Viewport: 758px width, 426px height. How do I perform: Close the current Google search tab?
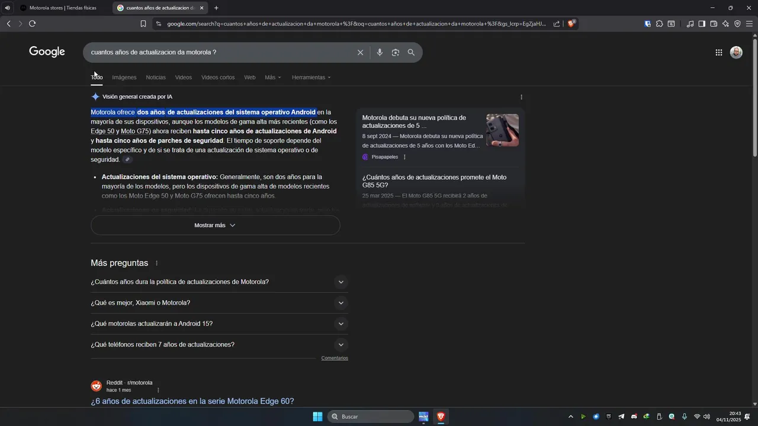pos(202,8)
